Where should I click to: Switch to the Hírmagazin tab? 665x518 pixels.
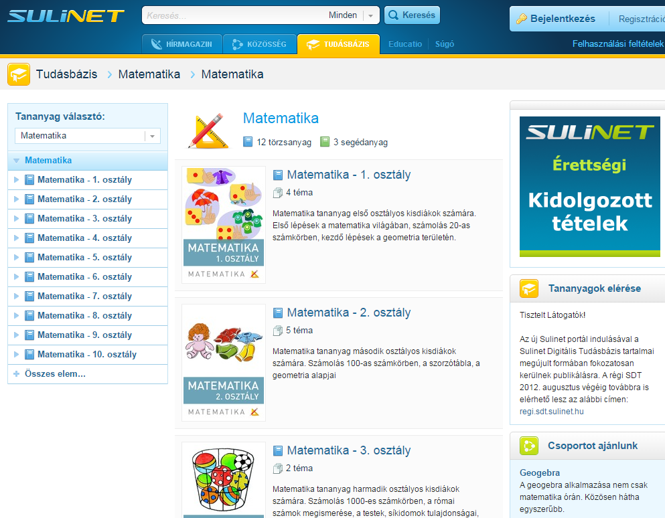182,44
